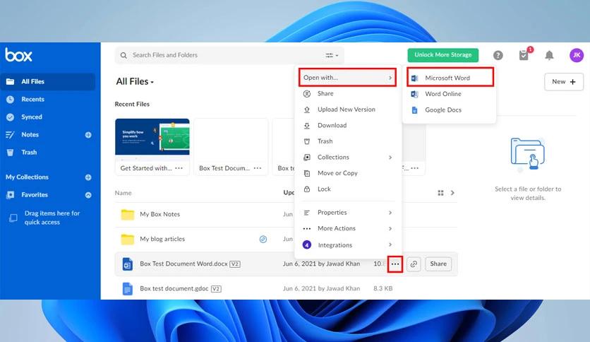The image size is (590, 342).
Task: Click the New button
Action: [x=564, y=82]
